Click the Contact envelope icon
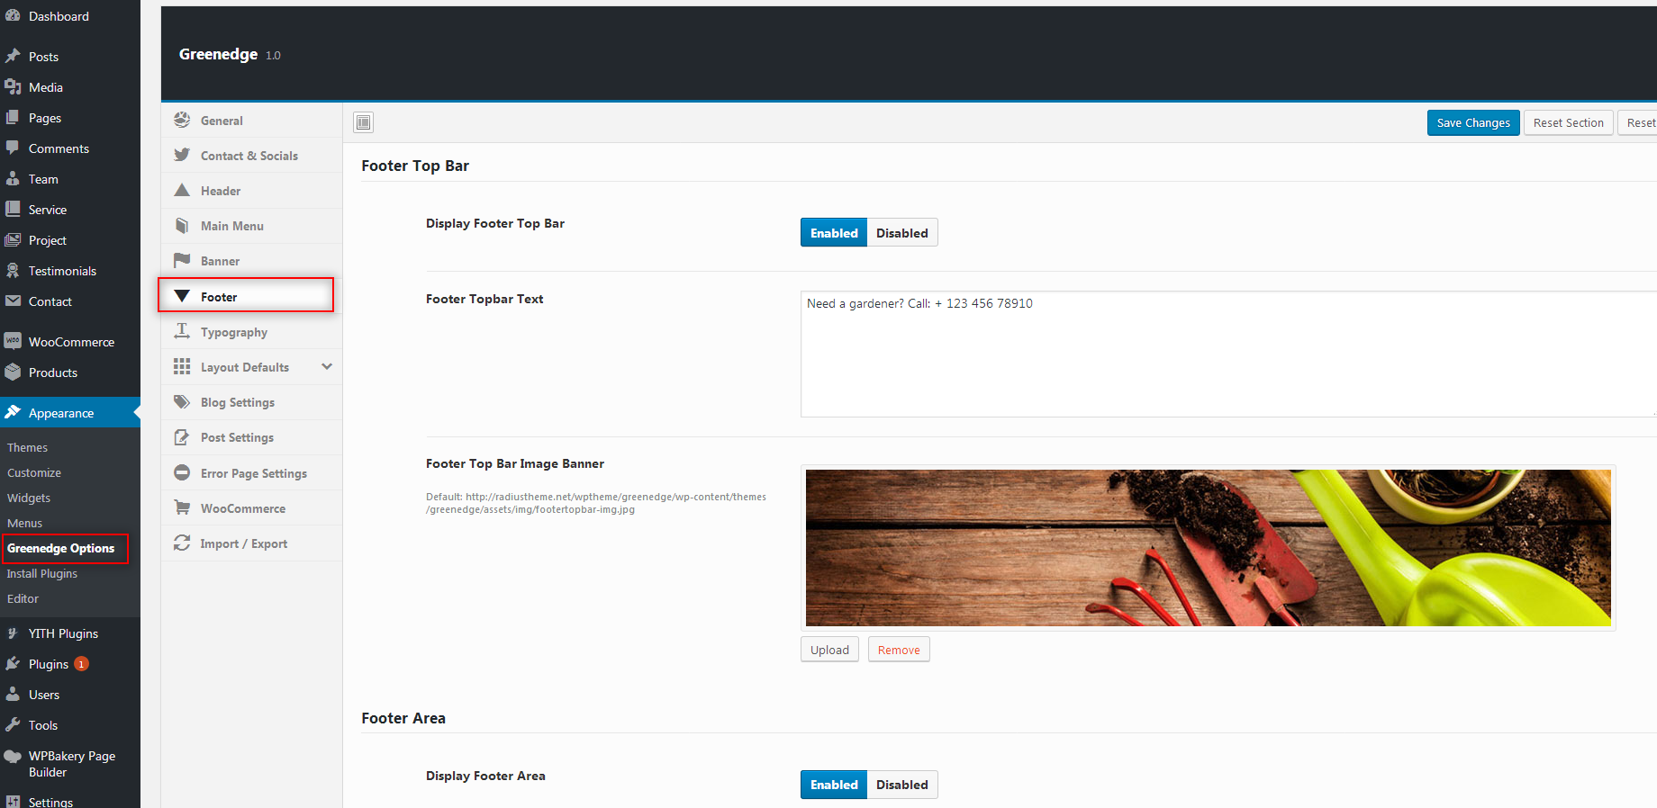 (x=13, y=301)
